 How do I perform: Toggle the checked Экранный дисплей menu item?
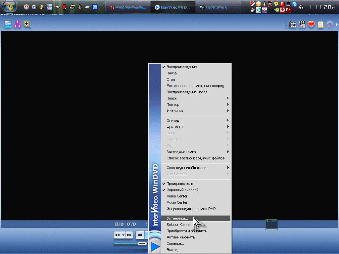[196, 190]
